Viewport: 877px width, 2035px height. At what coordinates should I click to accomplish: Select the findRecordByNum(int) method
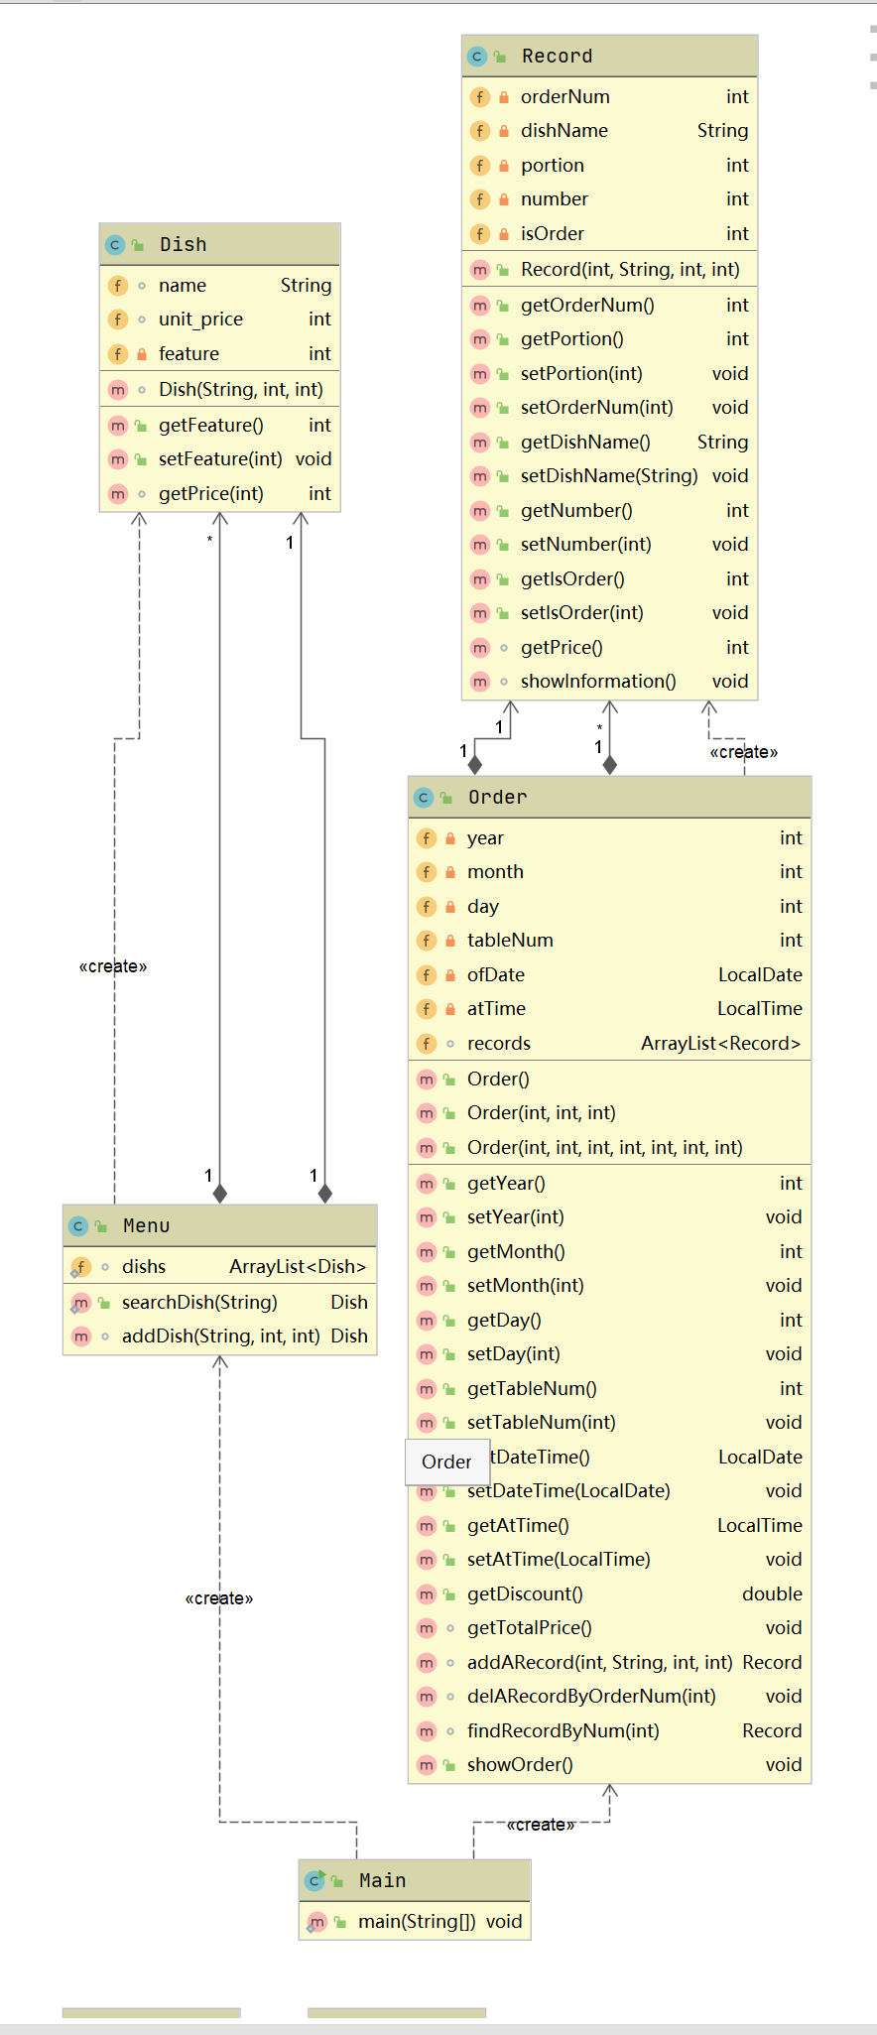(x=609, y=1731)
